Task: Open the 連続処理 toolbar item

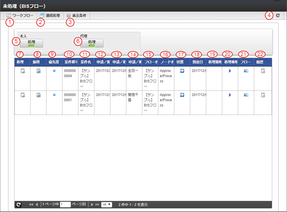Action: point(50,16)
